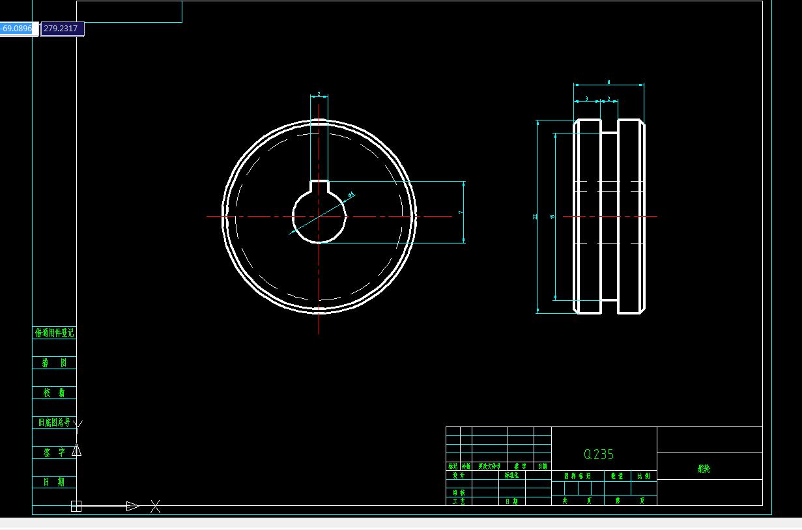
Task: Click the dynamic input Y value 279.2317
Action: point(62,29)
